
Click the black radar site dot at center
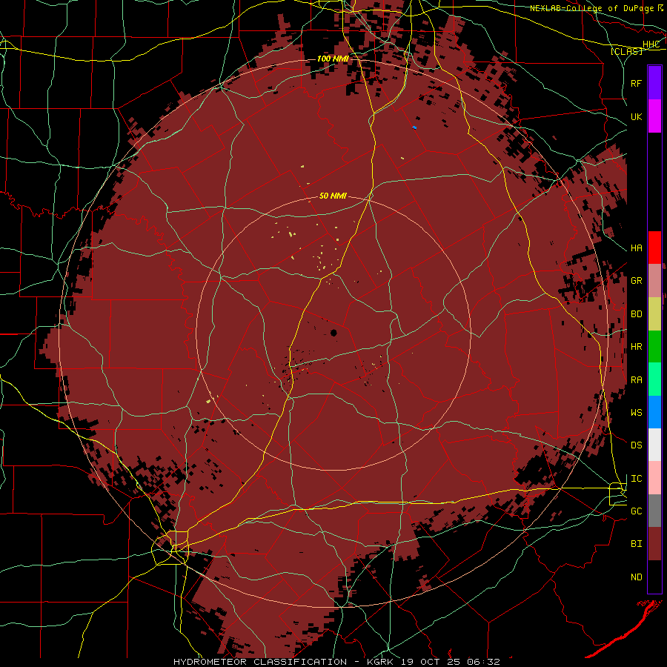tap(333, 333)
